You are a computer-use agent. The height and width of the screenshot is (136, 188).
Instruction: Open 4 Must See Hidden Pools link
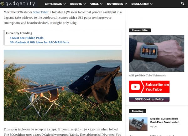coord(27,38)
